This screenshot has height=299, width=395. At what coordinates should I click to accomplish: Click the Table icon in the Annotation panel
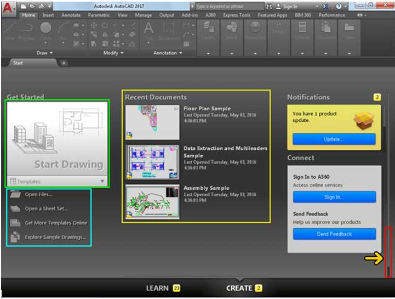(186, 44)
